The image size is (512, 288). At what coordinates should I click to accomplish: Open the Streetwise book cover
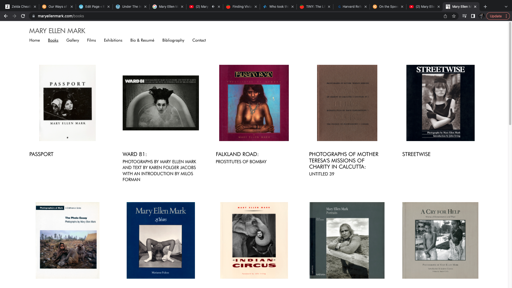tap(440, 103)
